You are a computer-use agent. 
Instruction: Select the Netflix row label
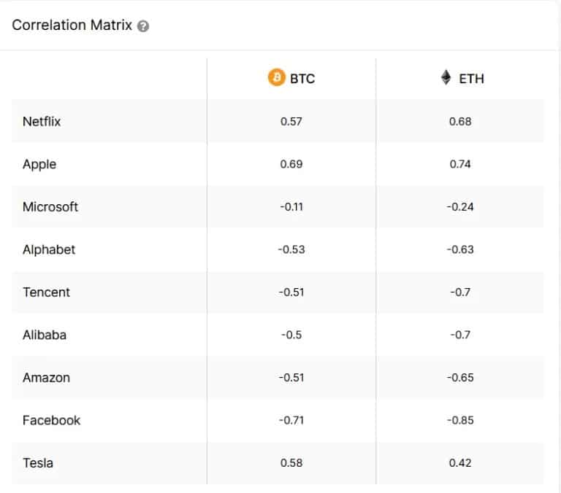point(42,122)
